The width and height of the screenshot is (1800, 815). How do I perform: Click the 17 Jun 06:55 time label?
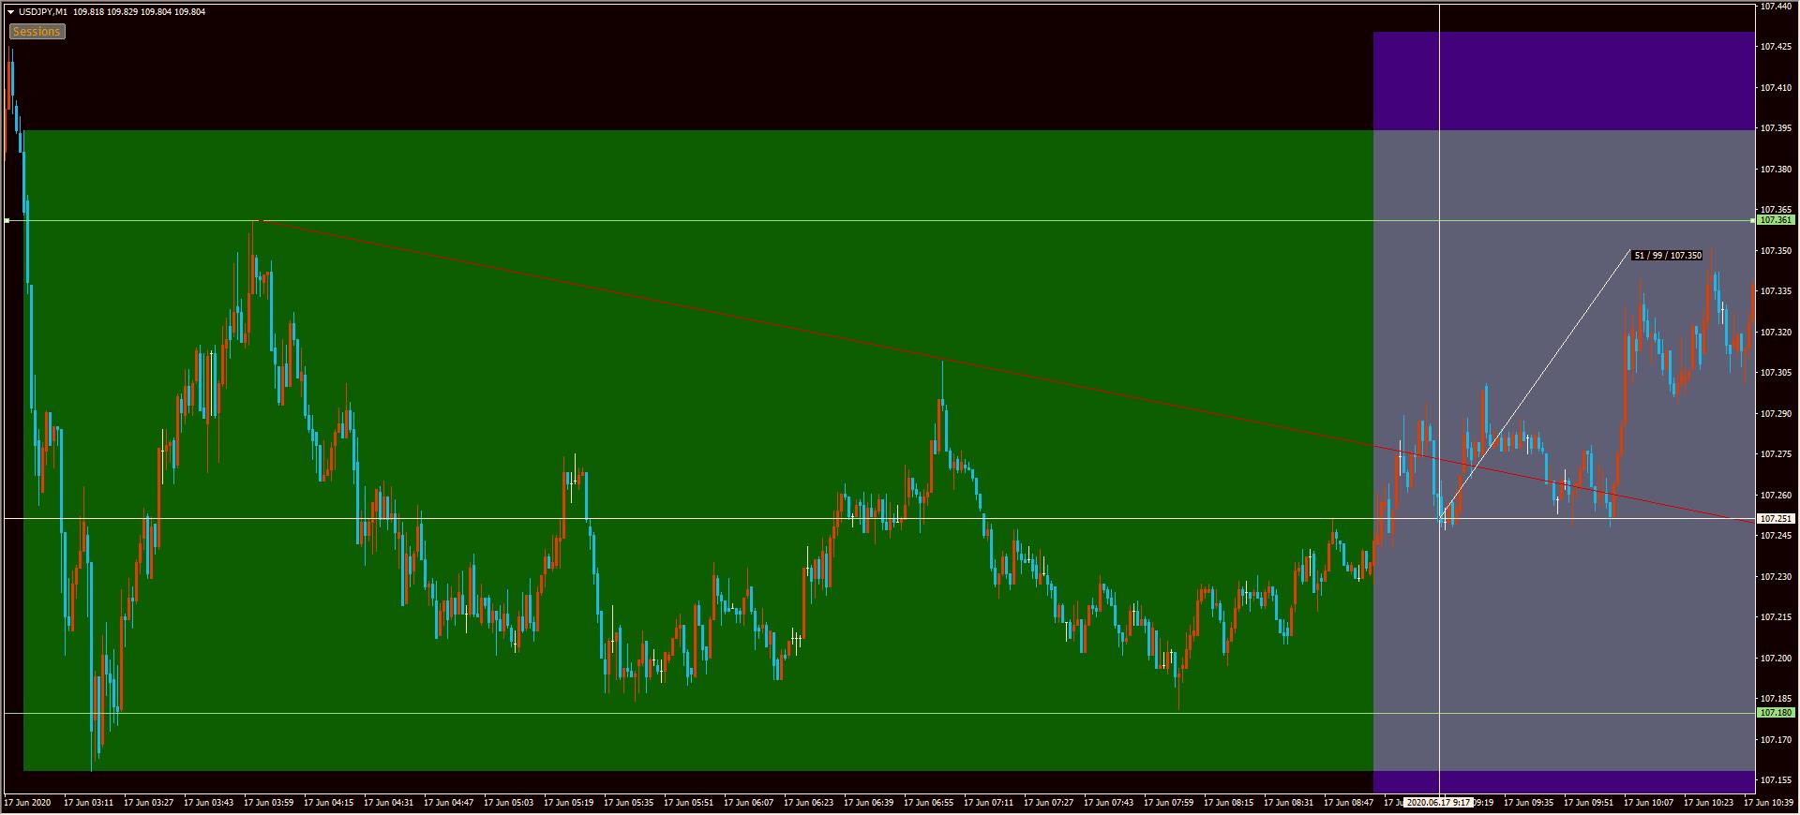pyautogui.click(x=928, y=803)
